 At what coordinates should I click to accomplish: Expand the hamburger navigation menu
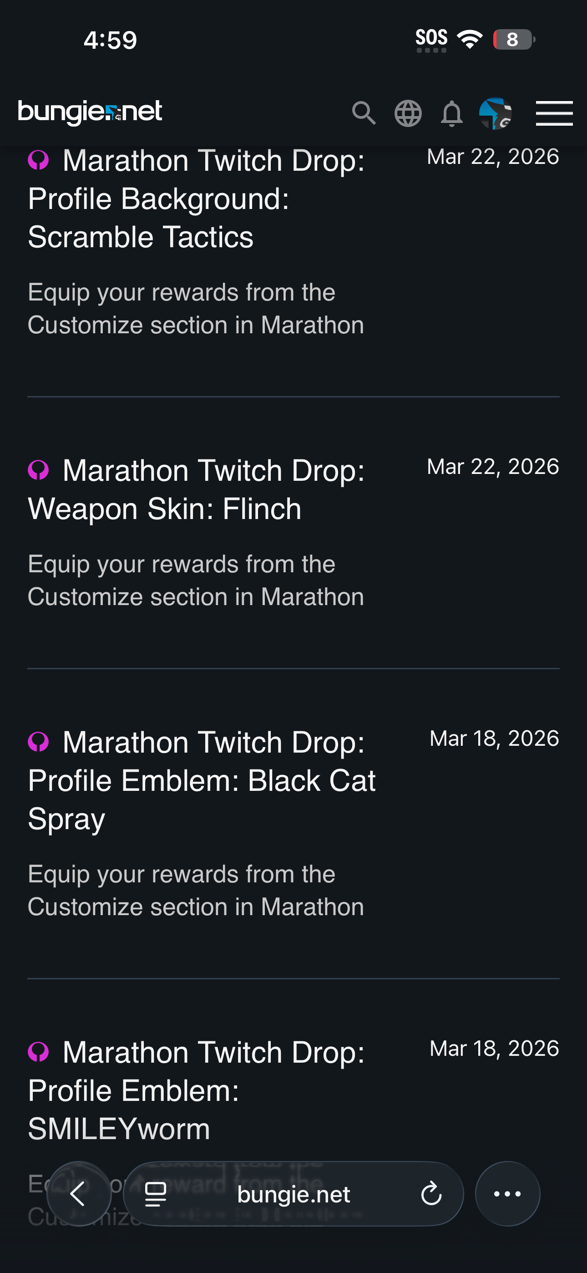pyautogui.click(x=554, y=113)
